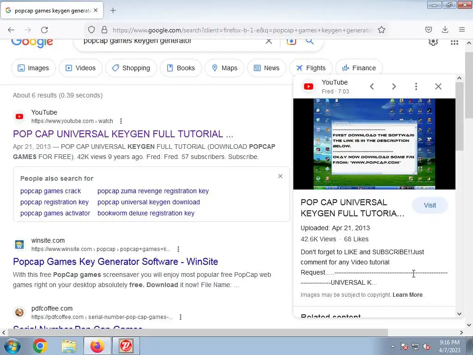Filter results by Shopping
Screen dimensions: 473x355
[131, 68]
